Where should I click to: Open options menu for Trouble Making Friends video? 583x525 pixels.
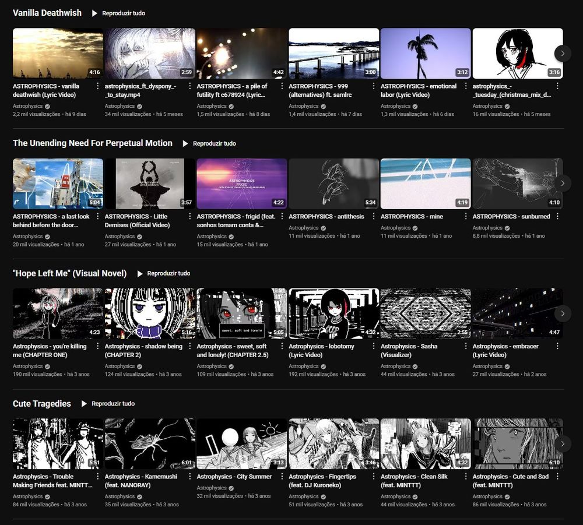(98, 476)
